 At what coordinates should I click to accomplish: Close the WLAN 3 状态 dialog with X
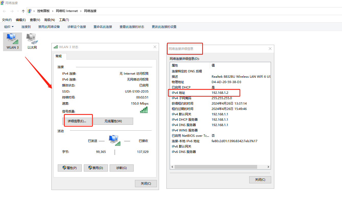[x=155, y=47]
